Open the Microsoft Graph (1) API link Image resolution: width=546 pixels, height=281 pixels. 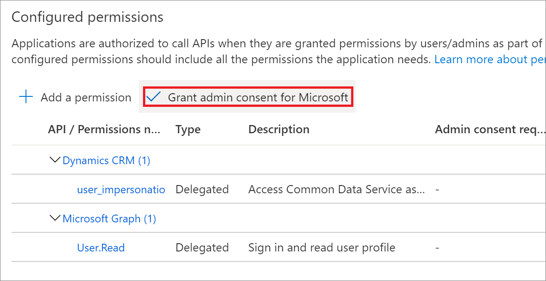[x=109, y=219]
